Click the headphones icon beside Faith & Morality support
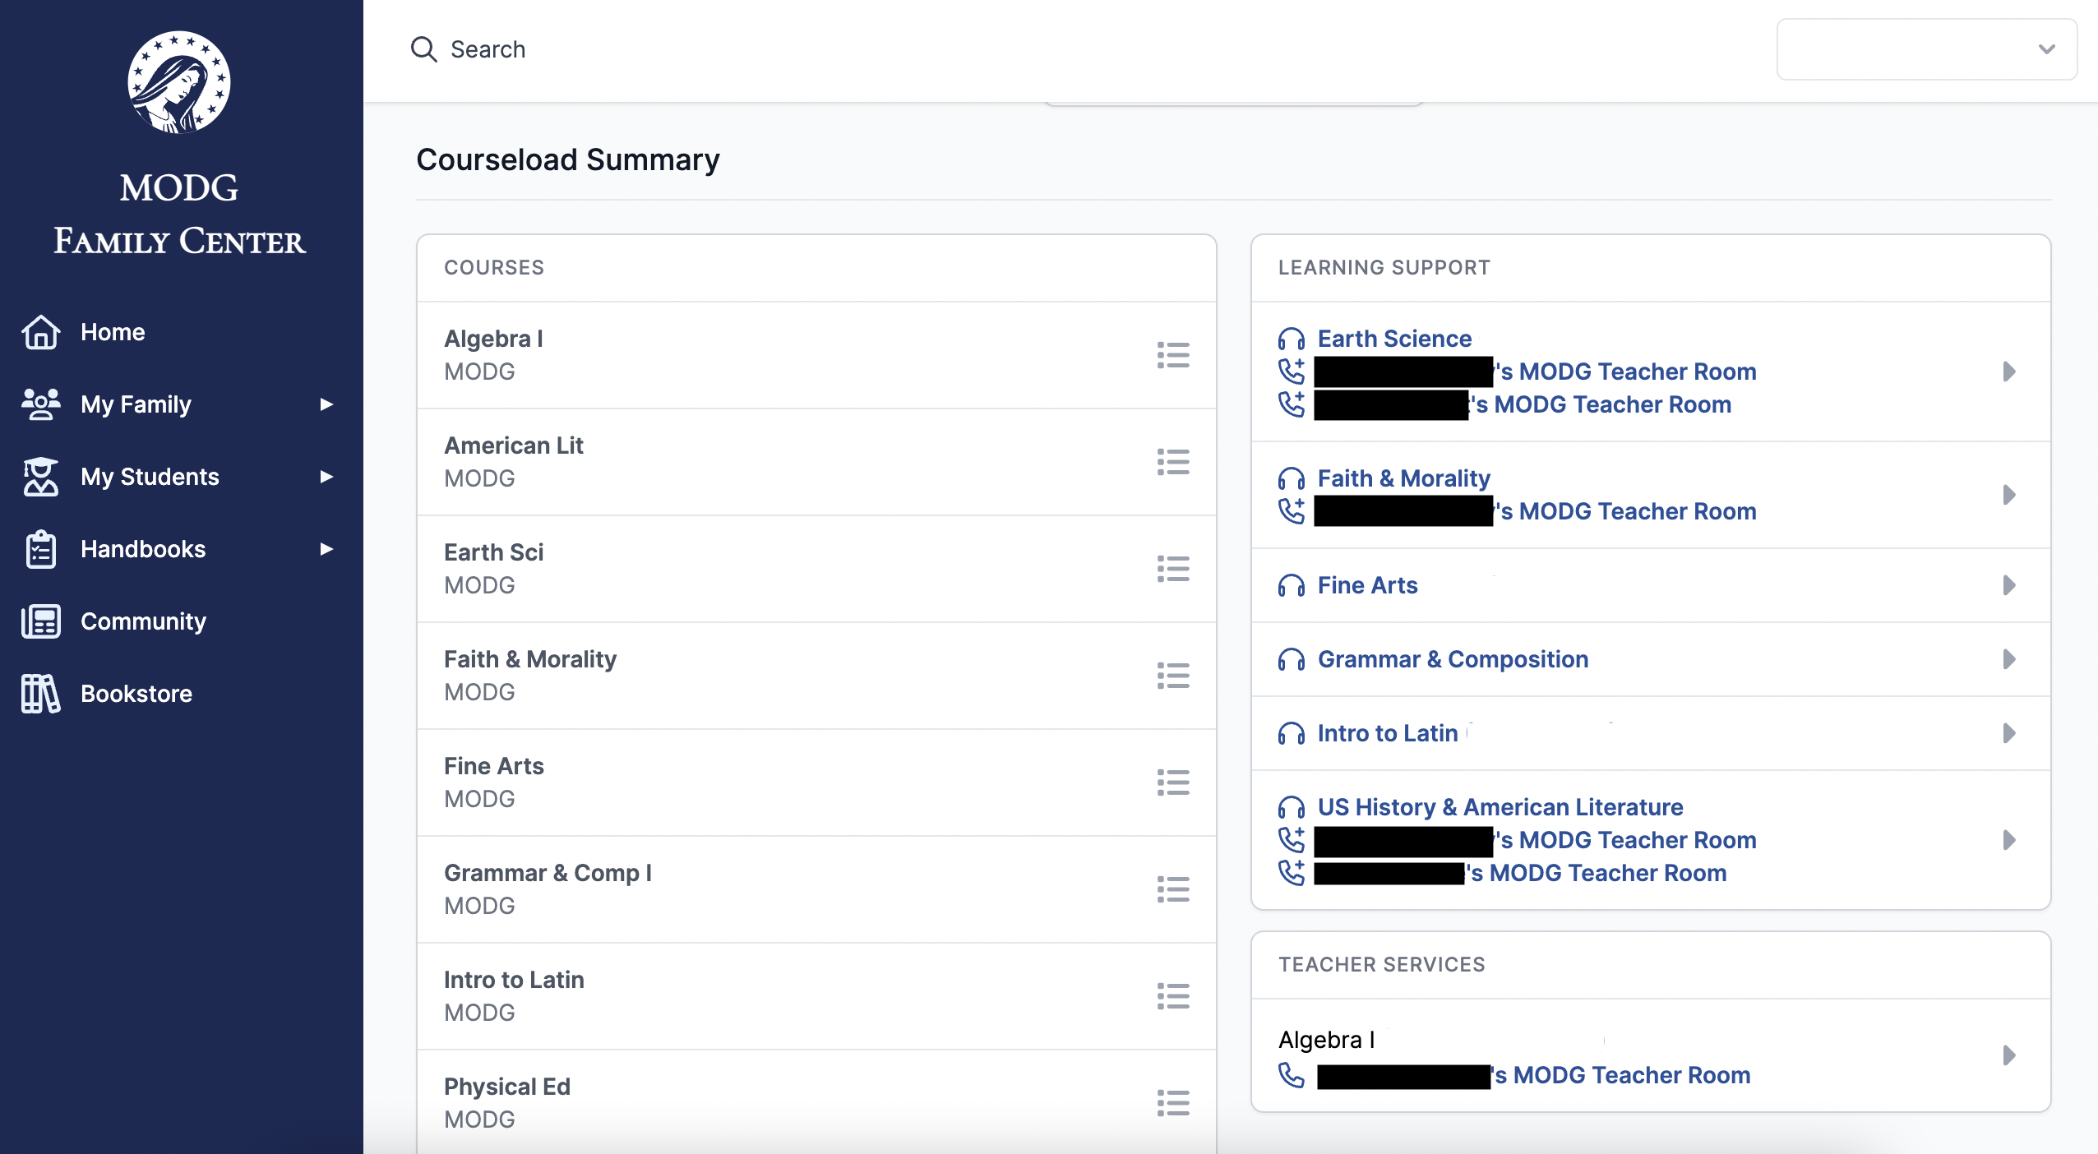 (x=1292, y=478)
